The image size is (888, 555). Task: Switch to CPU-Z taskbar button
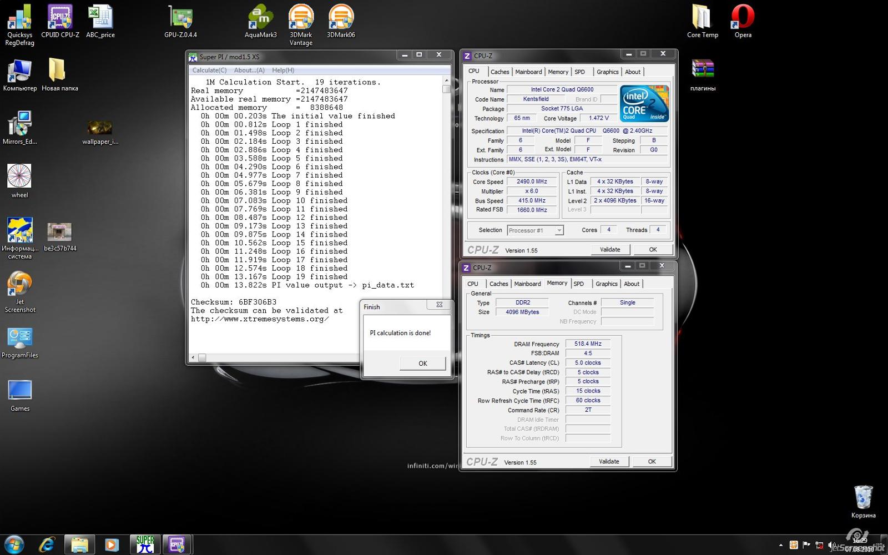[177, 544]
